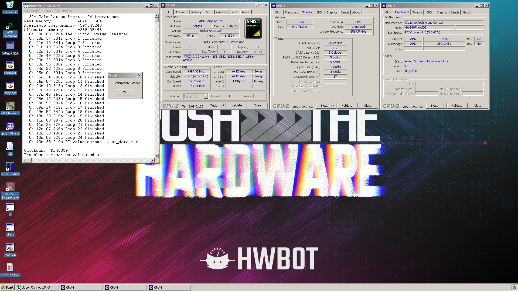
Task: Click Super PI horizontal scroll right arrow
Action: (152, 160)
